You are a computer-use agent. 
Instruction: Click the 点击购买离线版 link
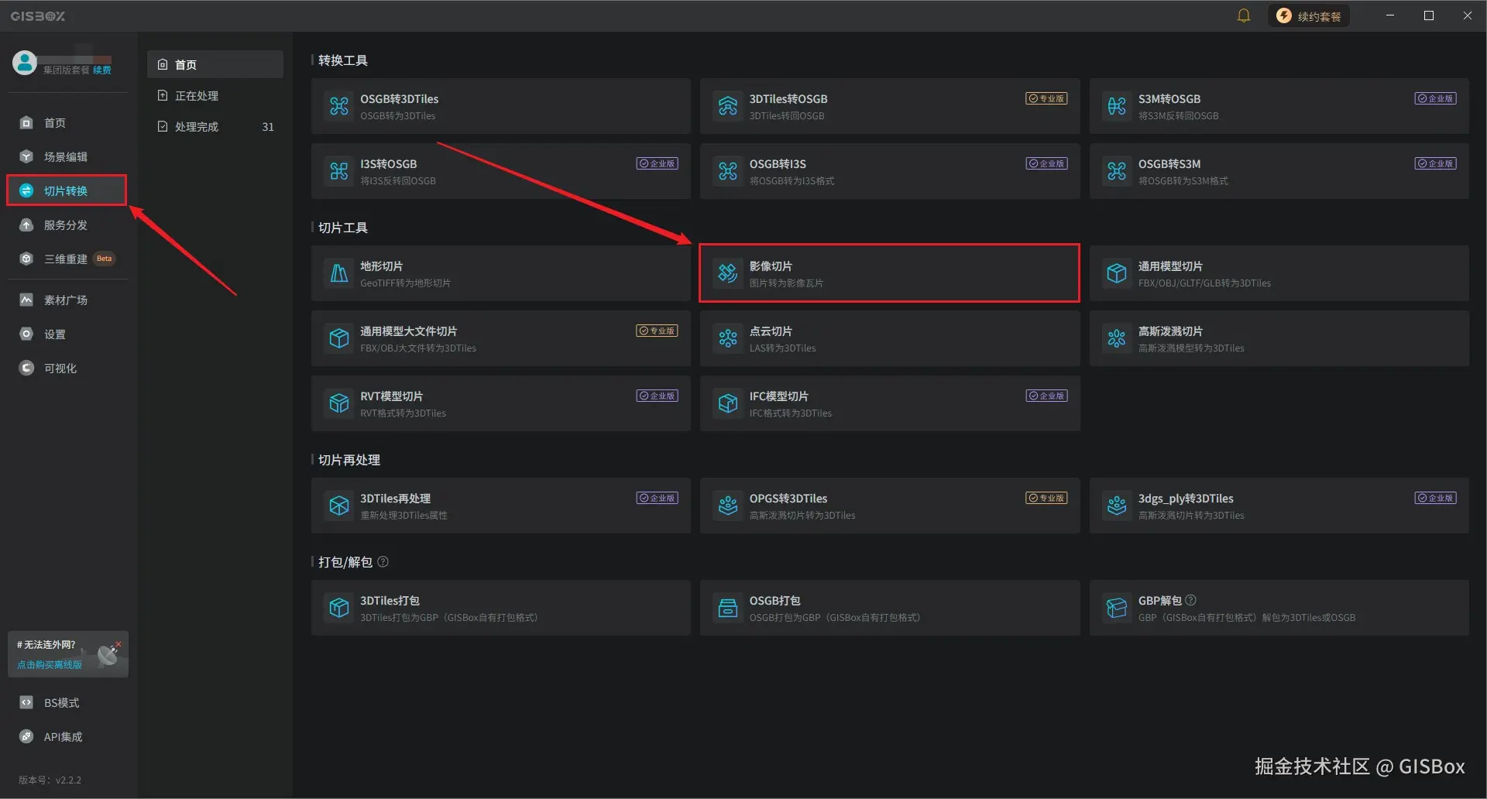coord(50,664)
